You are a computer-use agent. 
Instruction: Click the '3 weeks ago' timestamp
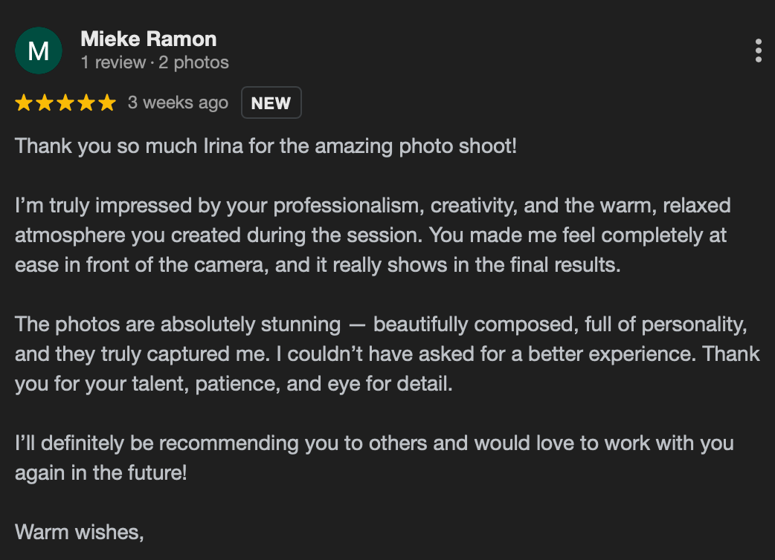(178, 102)
